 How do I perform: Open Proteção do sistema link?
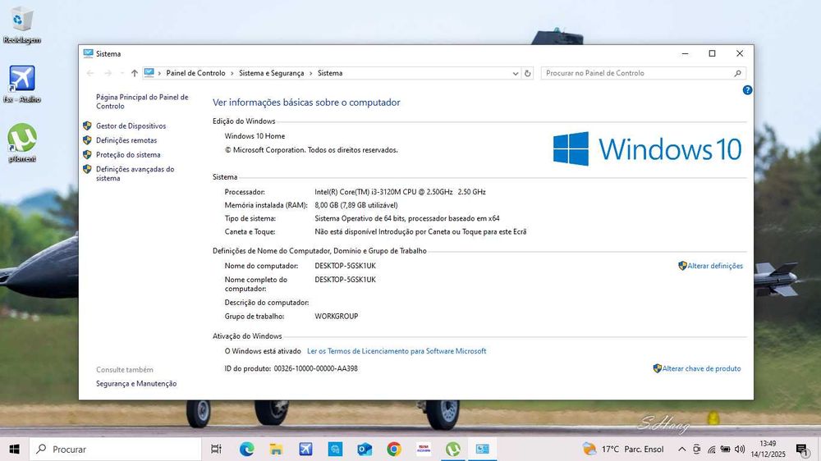coord(128,155)
